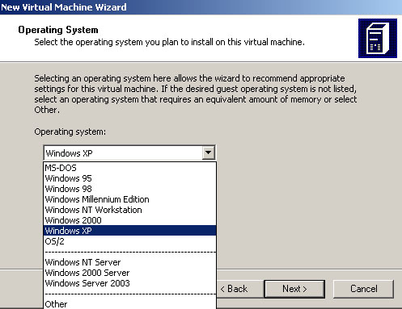Choose OS/2 from the list

129,241
